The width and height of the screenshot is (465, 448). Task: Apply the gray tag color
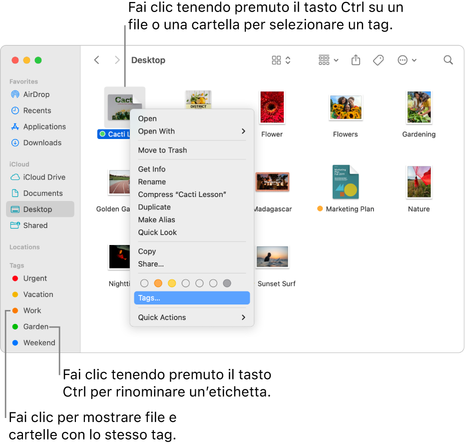pyautogui.click(x=227, y=283)
